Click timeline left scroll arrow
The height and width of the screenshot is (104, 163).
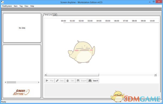click(x=45, y=75)
